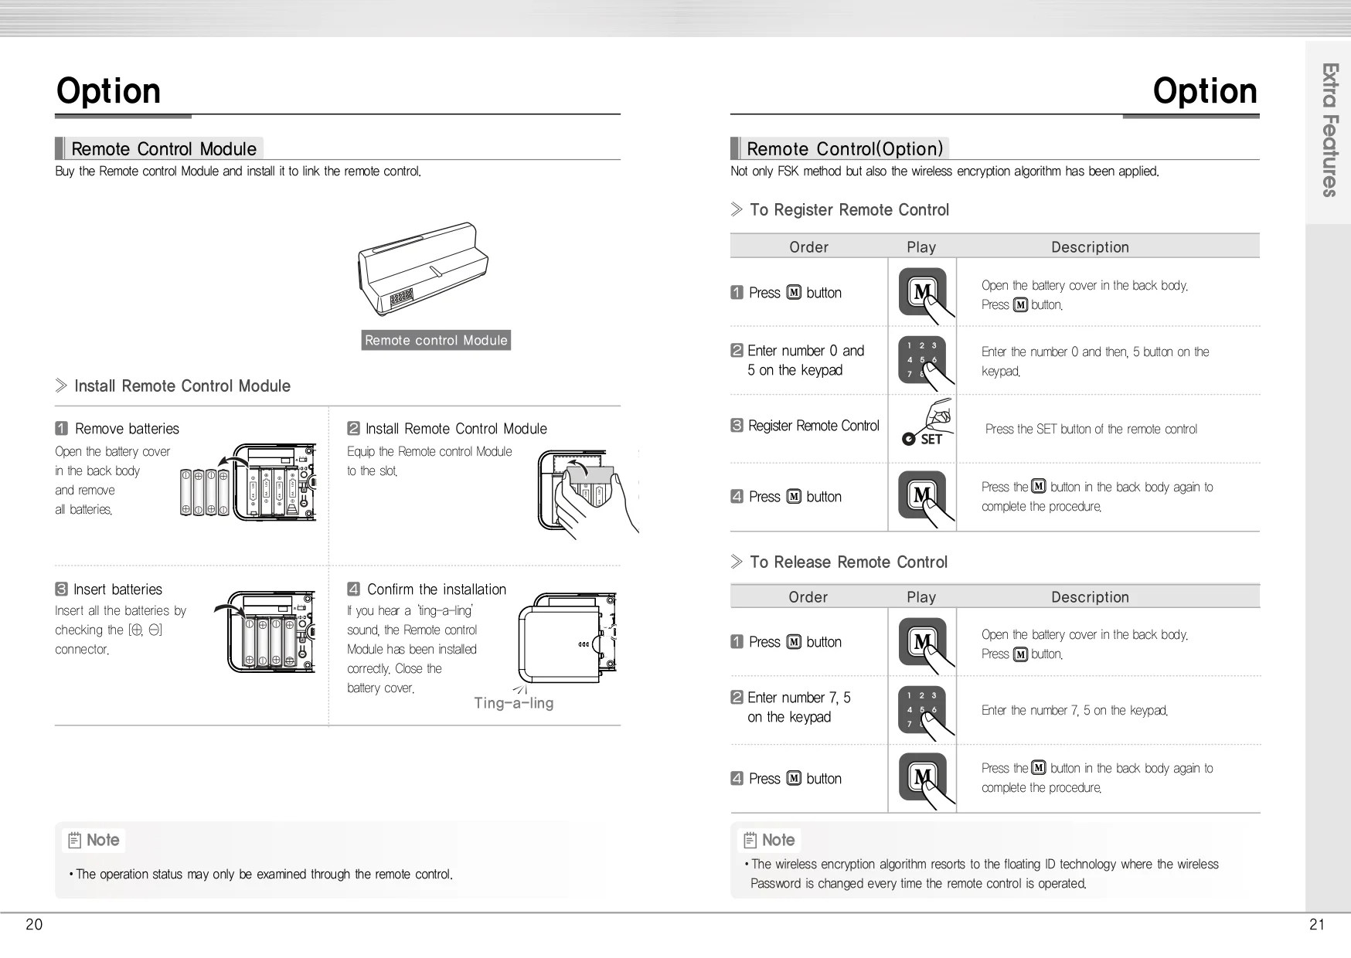Click the Note icon on page 21
The width and height of the screenshot is (1351, 958).
click(x=750, y=841)
